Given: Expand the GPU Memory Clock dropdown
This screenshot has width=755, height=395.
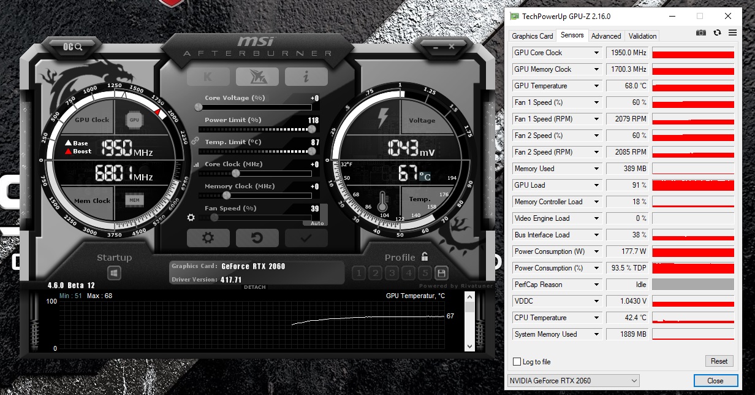Looking at the screenshot, I should 596,69.
